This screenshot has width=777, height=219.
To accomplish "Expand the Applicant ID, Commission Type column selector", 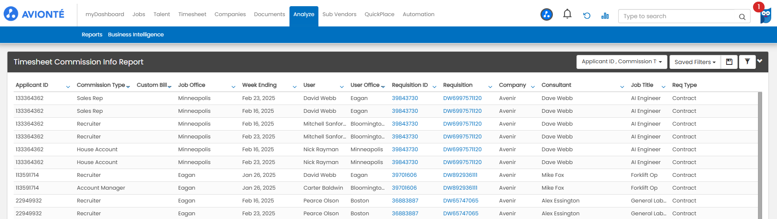I will (x=622, y=62).
